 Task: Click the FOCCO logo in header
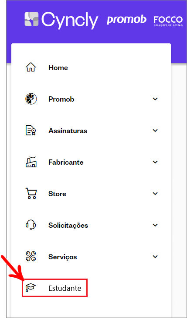click(168, 21)
